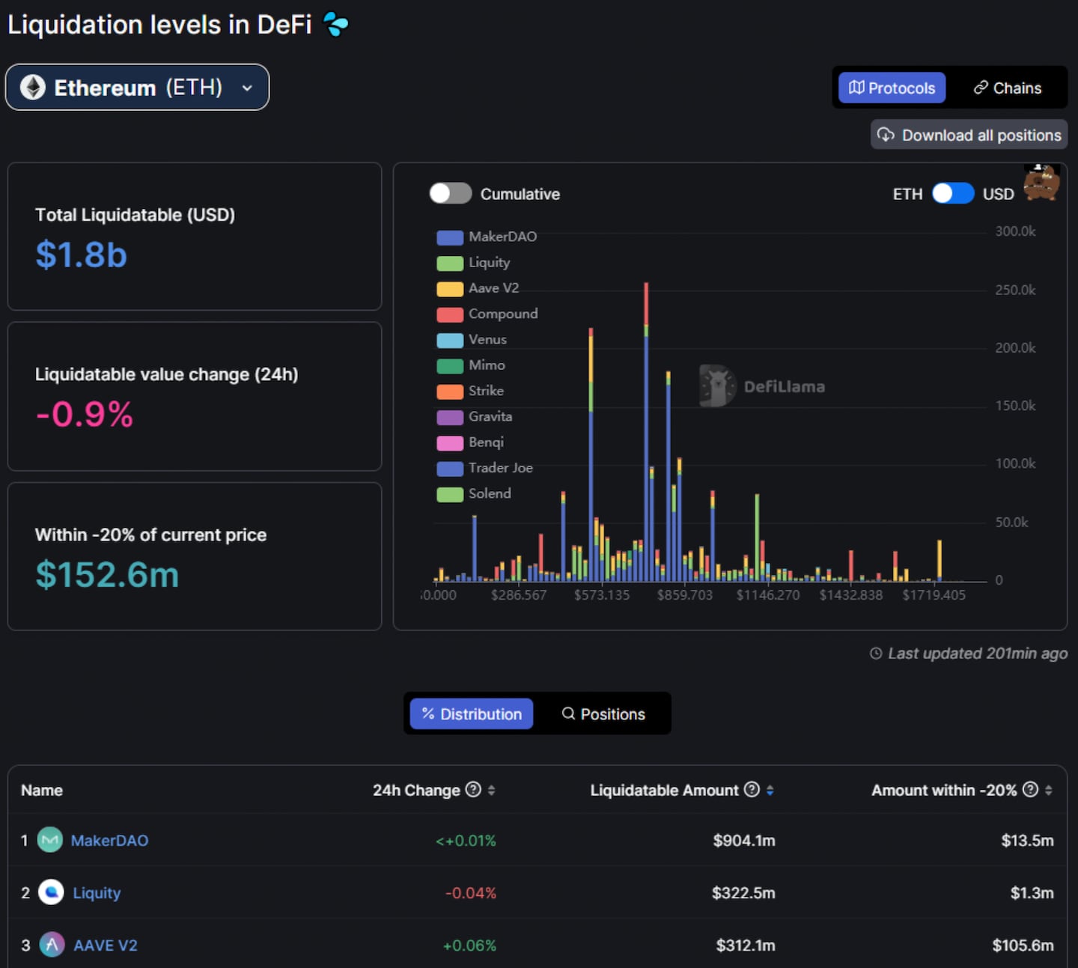The width and height of the screenshot is (1078, 968).
Task: Click the magnifier icon in Positions tab
Action: point(568,713)
